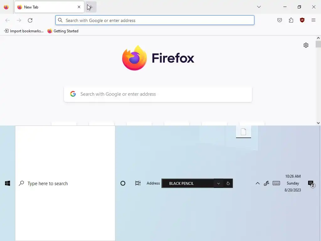This screenshot has width=321, height=241.
Task: Open clock showing 10:26 AM Sunday
Action: (293, 183)
